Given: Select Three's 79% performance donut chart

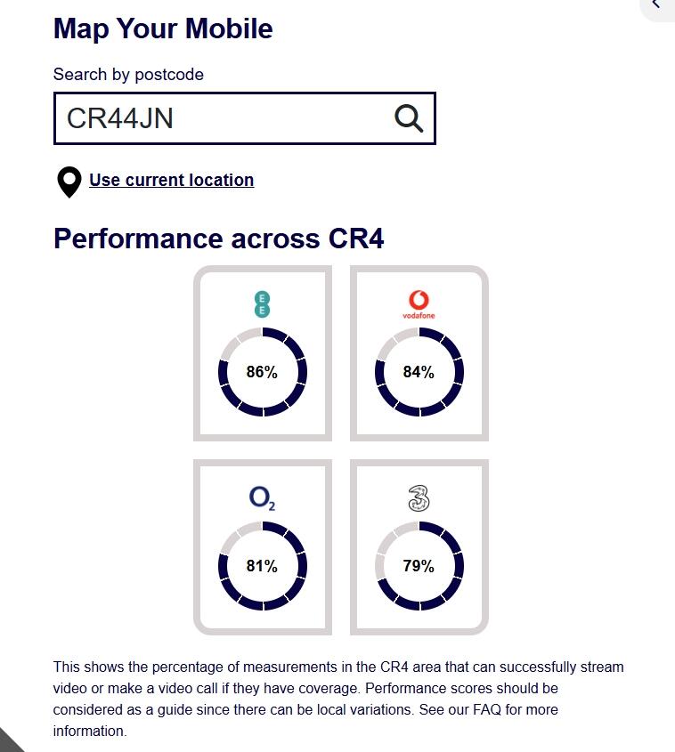Looking at the screenshot, I should coord(419,566).
